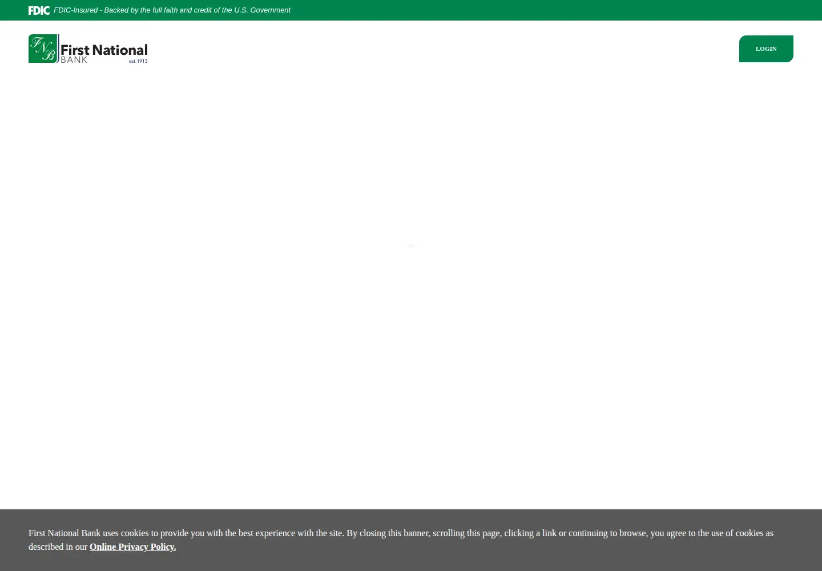The image size is (822, 571).
Task: Select the FDIC-Insured notice text
Action: [172, 10]
